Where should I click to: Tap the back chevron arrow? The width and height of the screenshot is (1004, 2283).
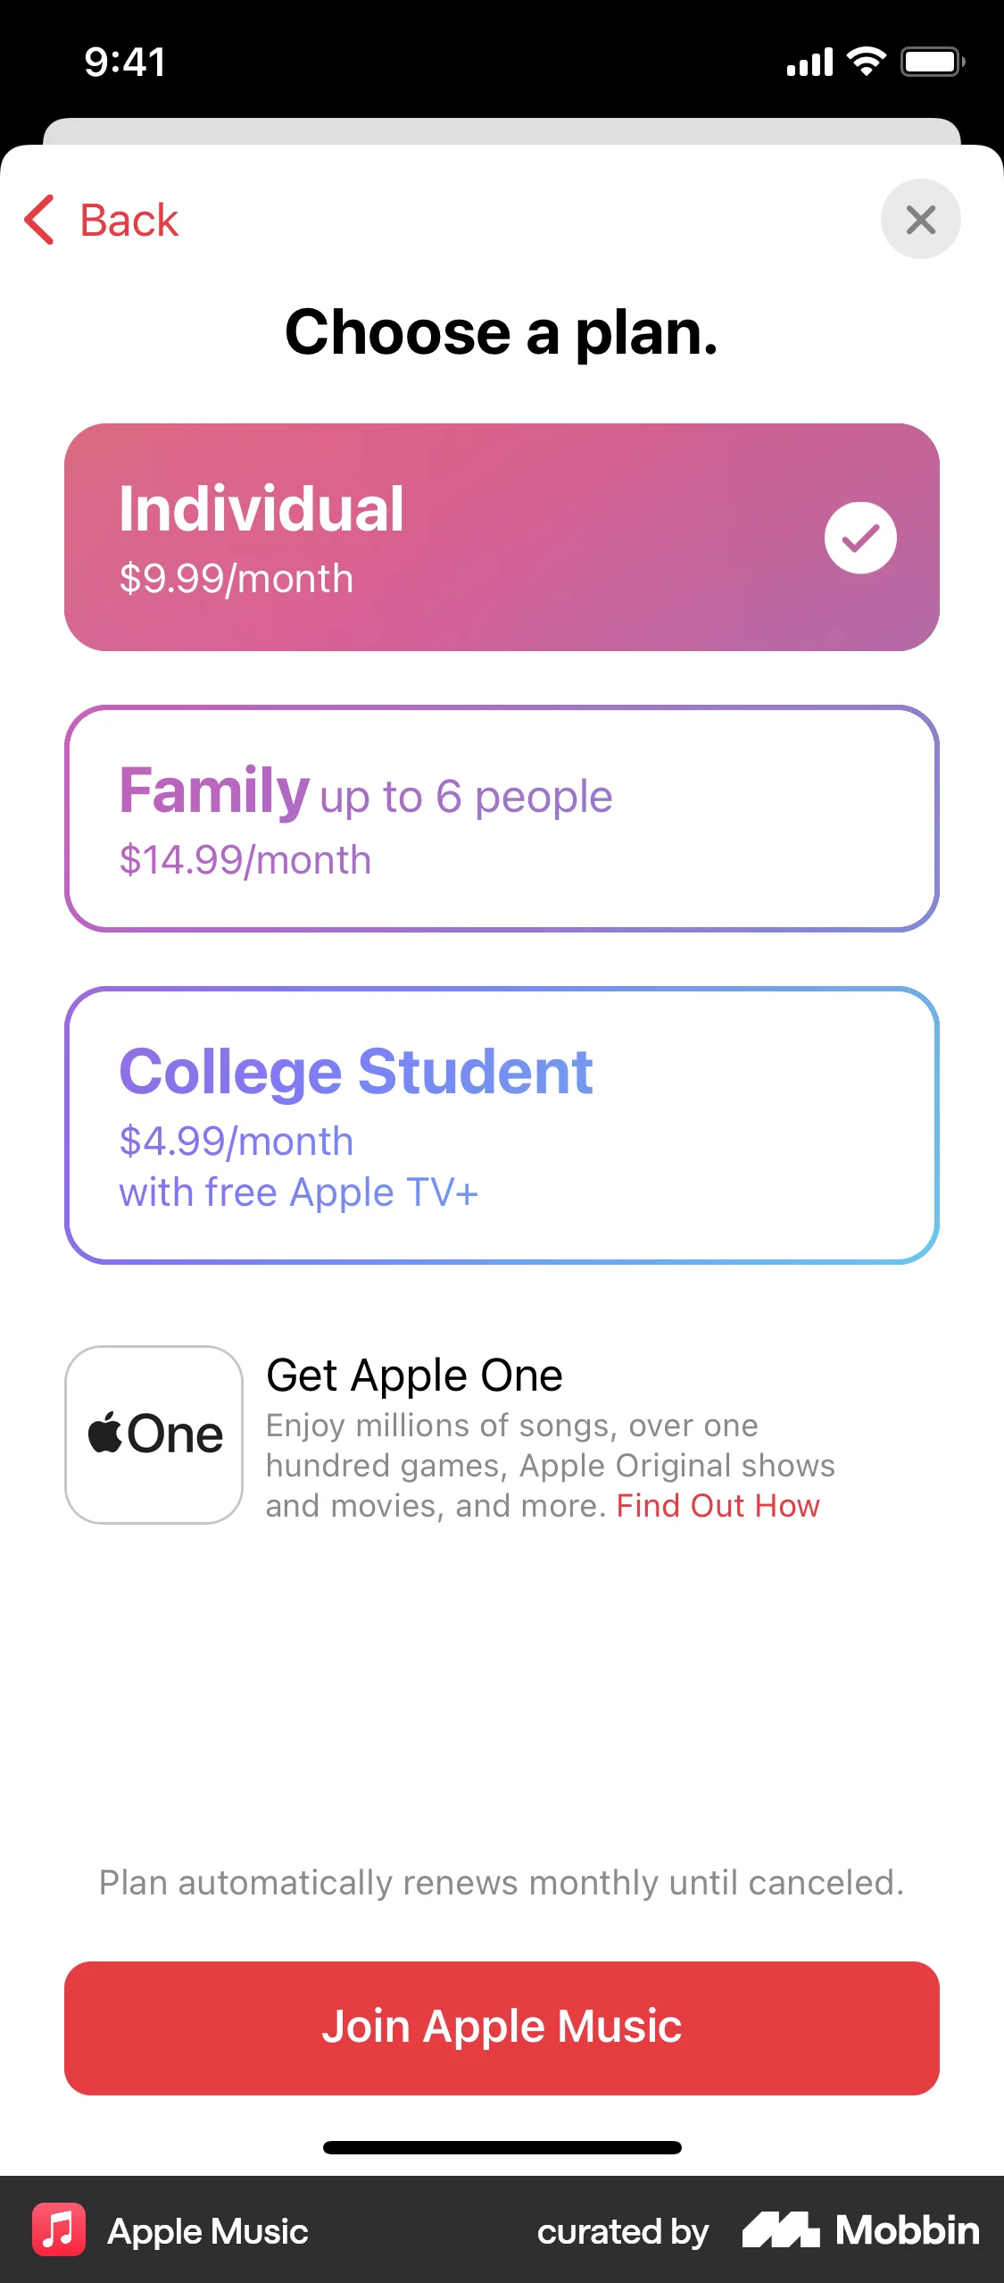click(x=39, y=220)
